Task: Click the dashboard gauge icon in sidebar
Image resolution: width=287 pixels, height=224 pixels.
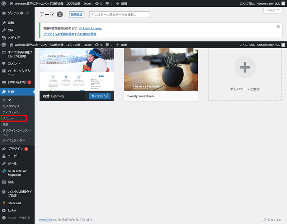Action: point(4,13)
